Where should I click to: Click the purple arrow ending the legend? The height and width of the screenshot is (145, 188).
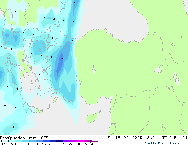pyautogui.click(x=94, y=141)
